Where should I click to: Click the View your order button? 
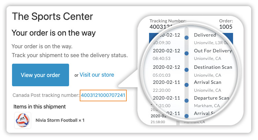pos(41,75)
